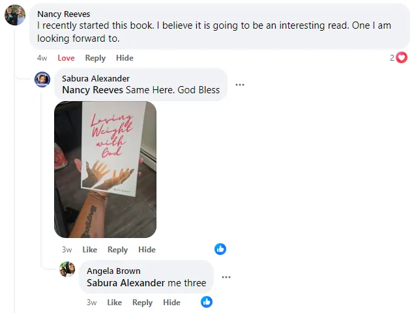Viewport: 414px width, 313px height.
Task: Hide Sabura Alexander's reply
Action: 147,250
